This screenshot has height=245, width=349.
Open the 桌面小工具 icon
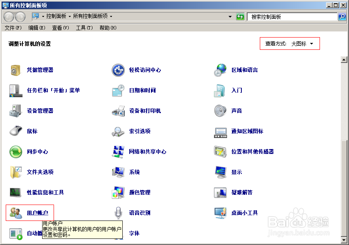click(x=221, y=213)
